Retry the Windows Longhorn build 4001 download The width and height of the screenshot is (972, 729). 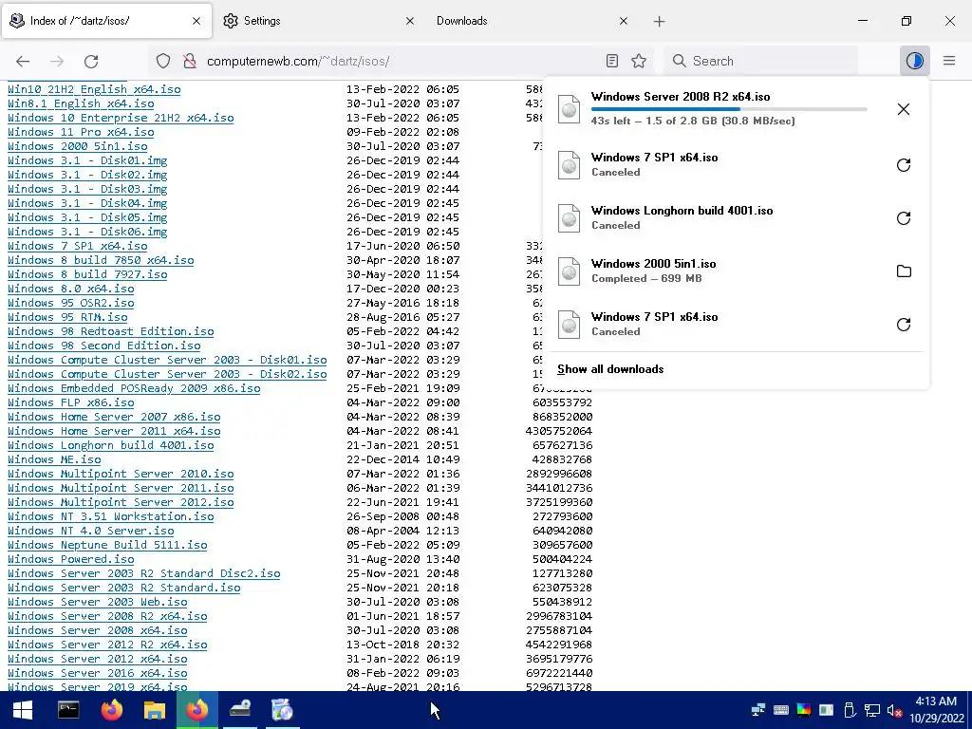[x=904, y=218]
